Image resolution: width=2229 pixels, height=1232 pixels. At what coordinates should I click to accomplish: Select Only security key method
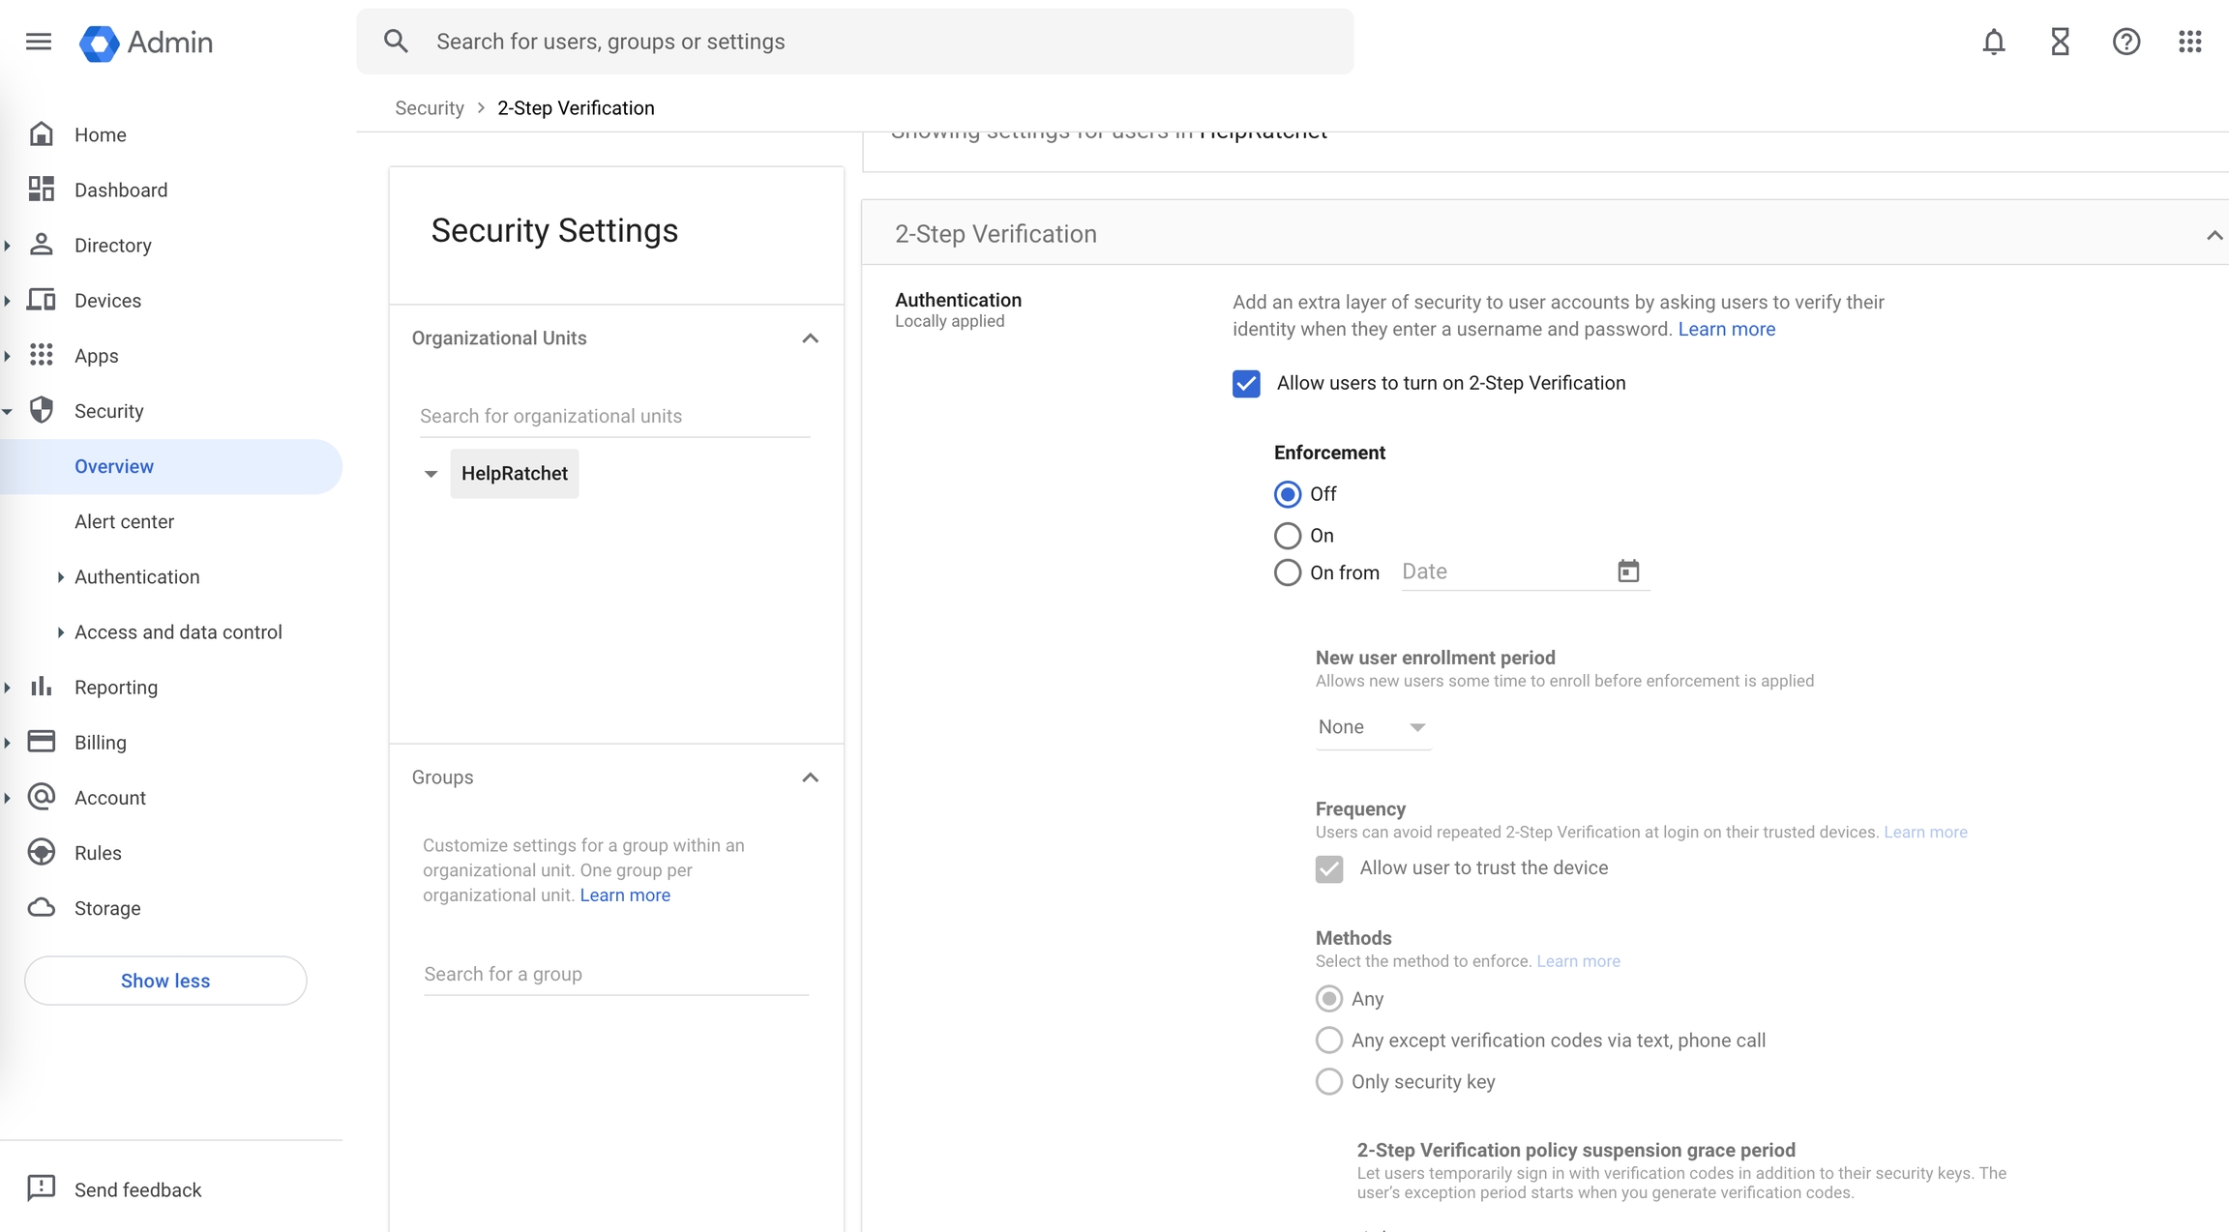[x=1329, y=1081]
